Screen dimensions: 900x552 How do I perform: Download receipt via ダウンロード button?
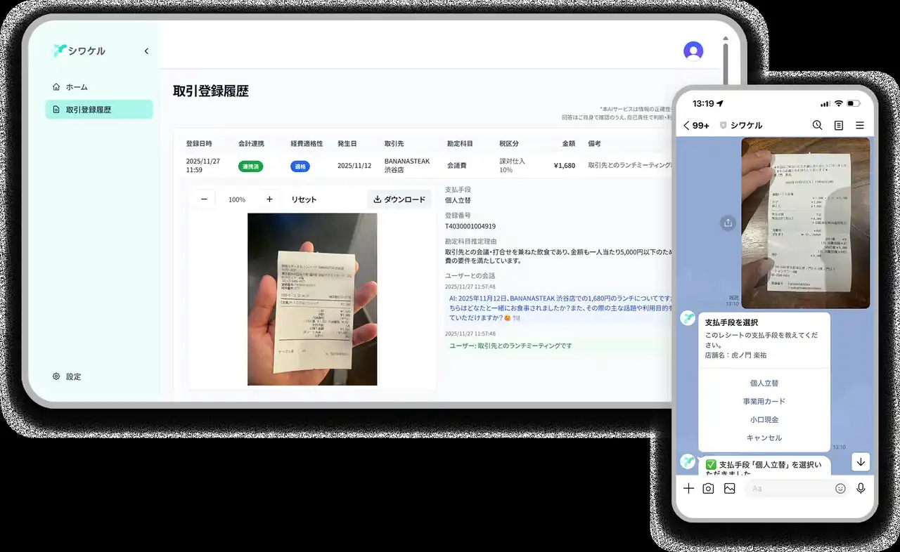coord(399,199)
